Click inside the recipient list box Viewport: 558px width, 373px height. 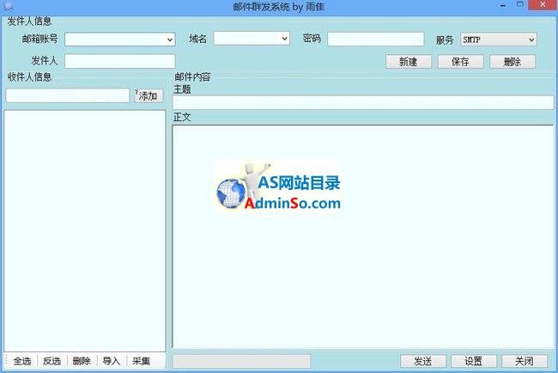tap(85, 230)
